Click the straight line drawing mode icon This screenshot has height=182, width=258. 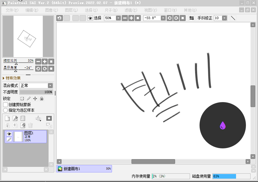point(233,18)
